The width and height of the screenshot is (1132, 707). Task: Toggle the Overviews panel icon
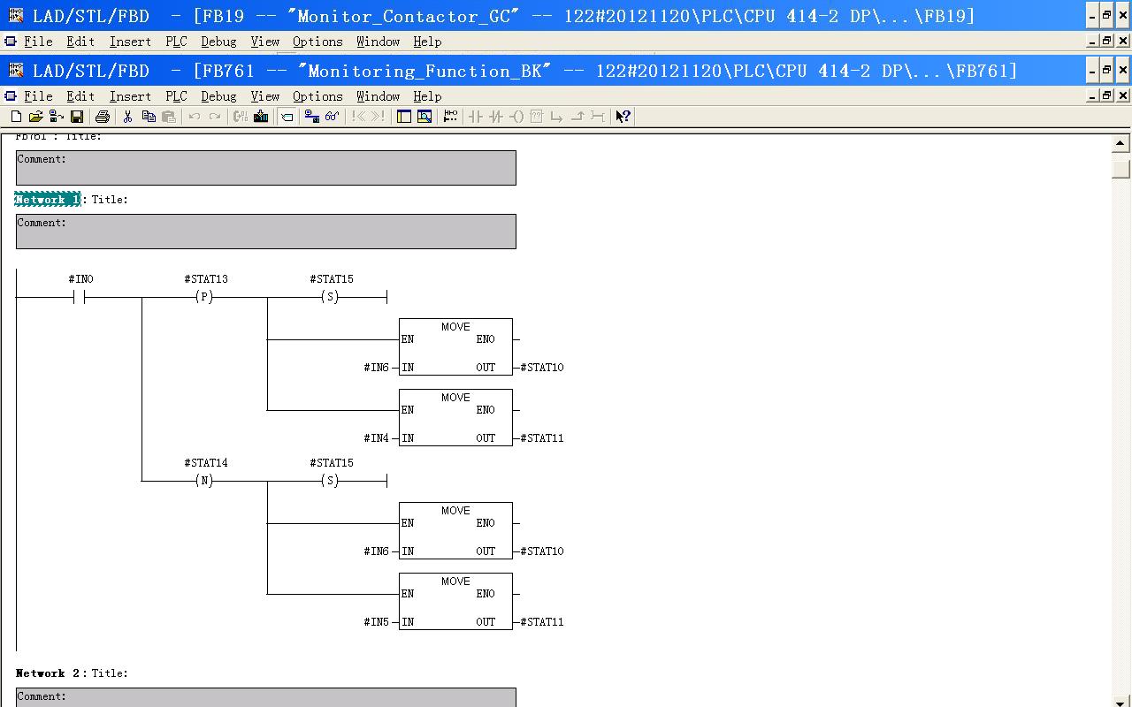(404, 117)
